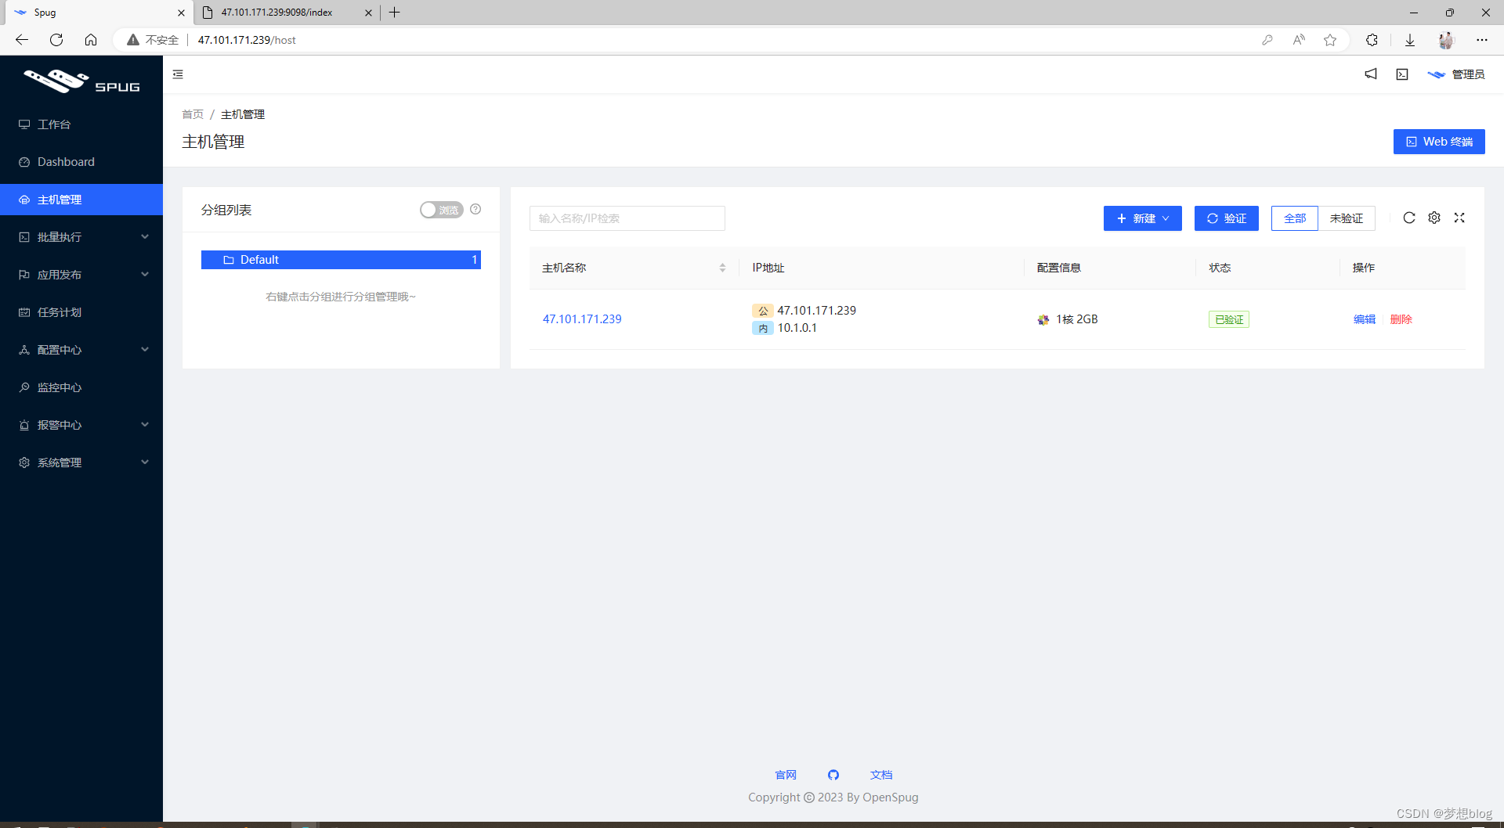Open the terminal icon in top header
The width and height of the screenshot is (1504, 828).
[x=1402, y=74]
